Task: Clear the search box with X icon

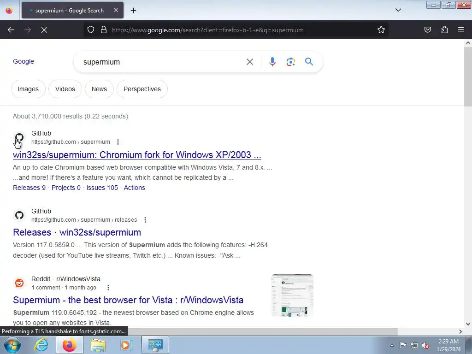Action: click(249, 62)
